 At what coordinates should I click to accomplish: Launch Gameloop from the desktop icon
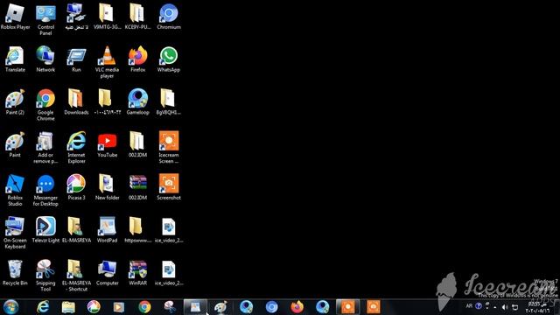pyautogui.click(x=138, y=102)
